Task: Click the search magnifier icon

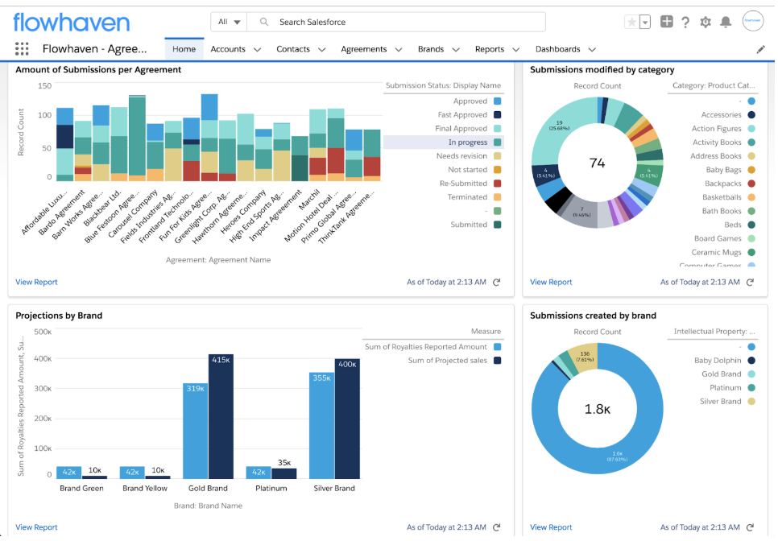Action: (x=264, y=22)
